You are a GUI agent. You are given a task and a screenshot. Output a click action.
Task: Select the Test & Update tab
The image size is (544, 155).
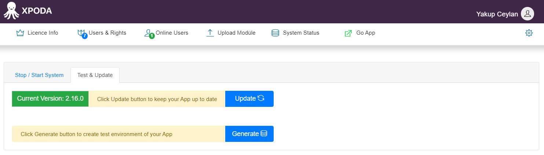(x=95, y=75)
